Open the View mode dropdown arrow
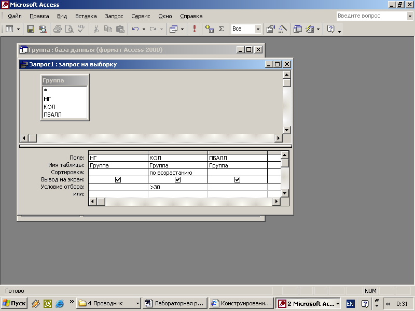415x311 pixels. 19,29
